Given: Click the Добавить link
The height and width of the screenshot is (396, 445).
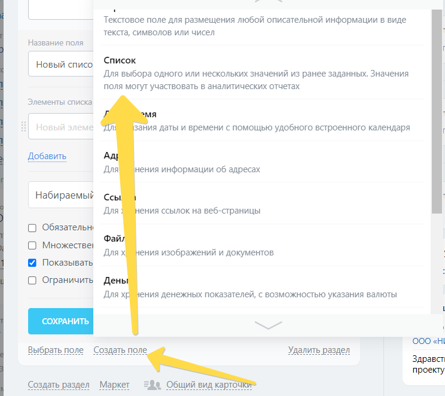Looking at the screenshot, I should tap(47, 156).
